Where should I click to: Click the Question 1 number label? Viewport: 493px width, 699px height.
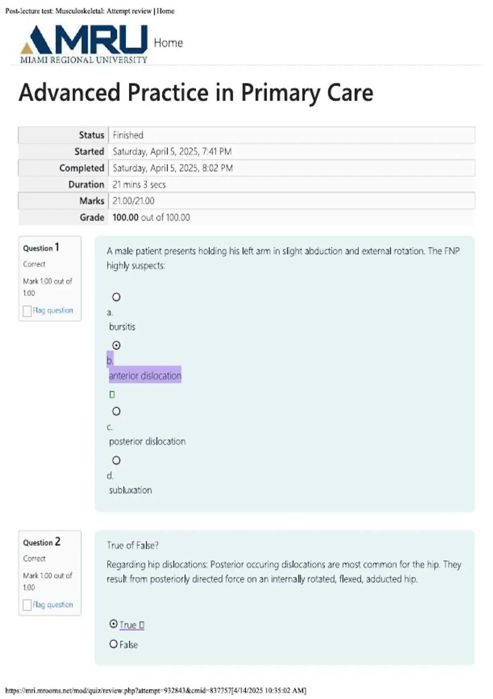pos(41,248)
